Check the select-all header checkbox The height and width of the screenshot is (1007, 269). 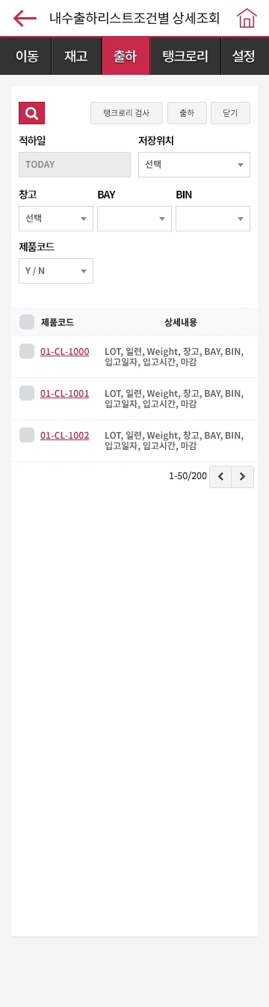tap(27, 322)
